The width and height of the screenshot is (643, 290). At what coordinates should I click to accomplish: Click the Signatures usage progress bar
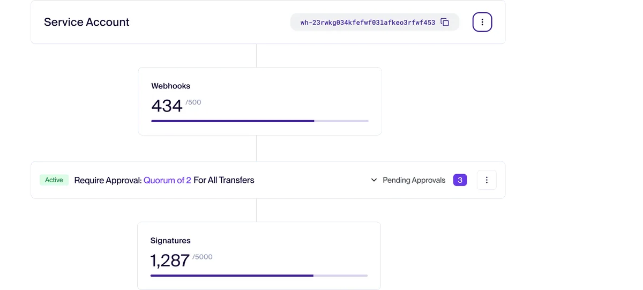[259, 276]
